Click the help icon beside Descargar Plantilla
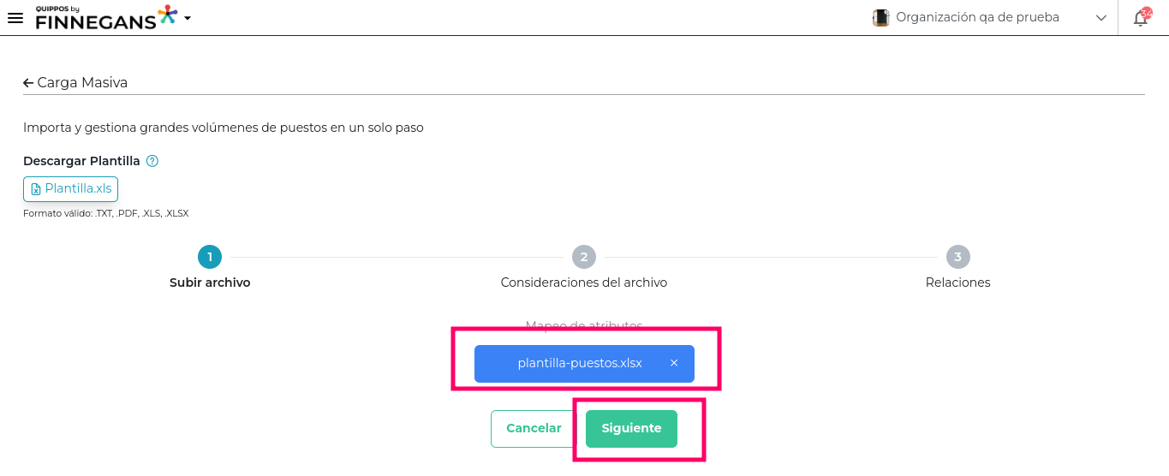The width and height of the screenshot is (1169, 476). click(152, 161)
